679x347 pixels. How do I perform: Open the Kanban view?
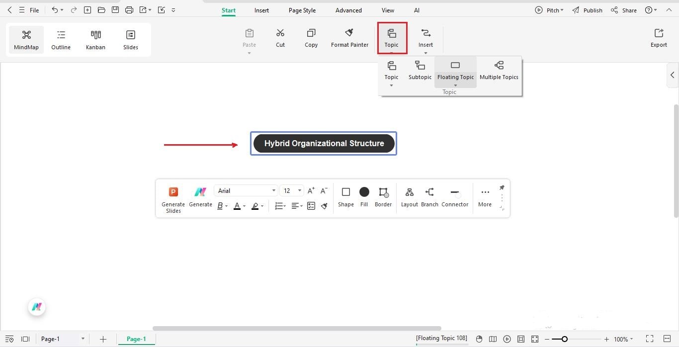click(95, 40)
